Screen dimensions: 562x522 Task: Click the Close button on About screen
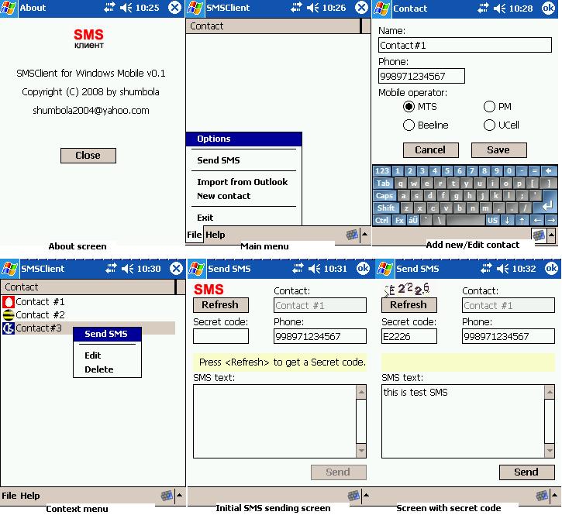pyautogui.click(x=88, y=156)
